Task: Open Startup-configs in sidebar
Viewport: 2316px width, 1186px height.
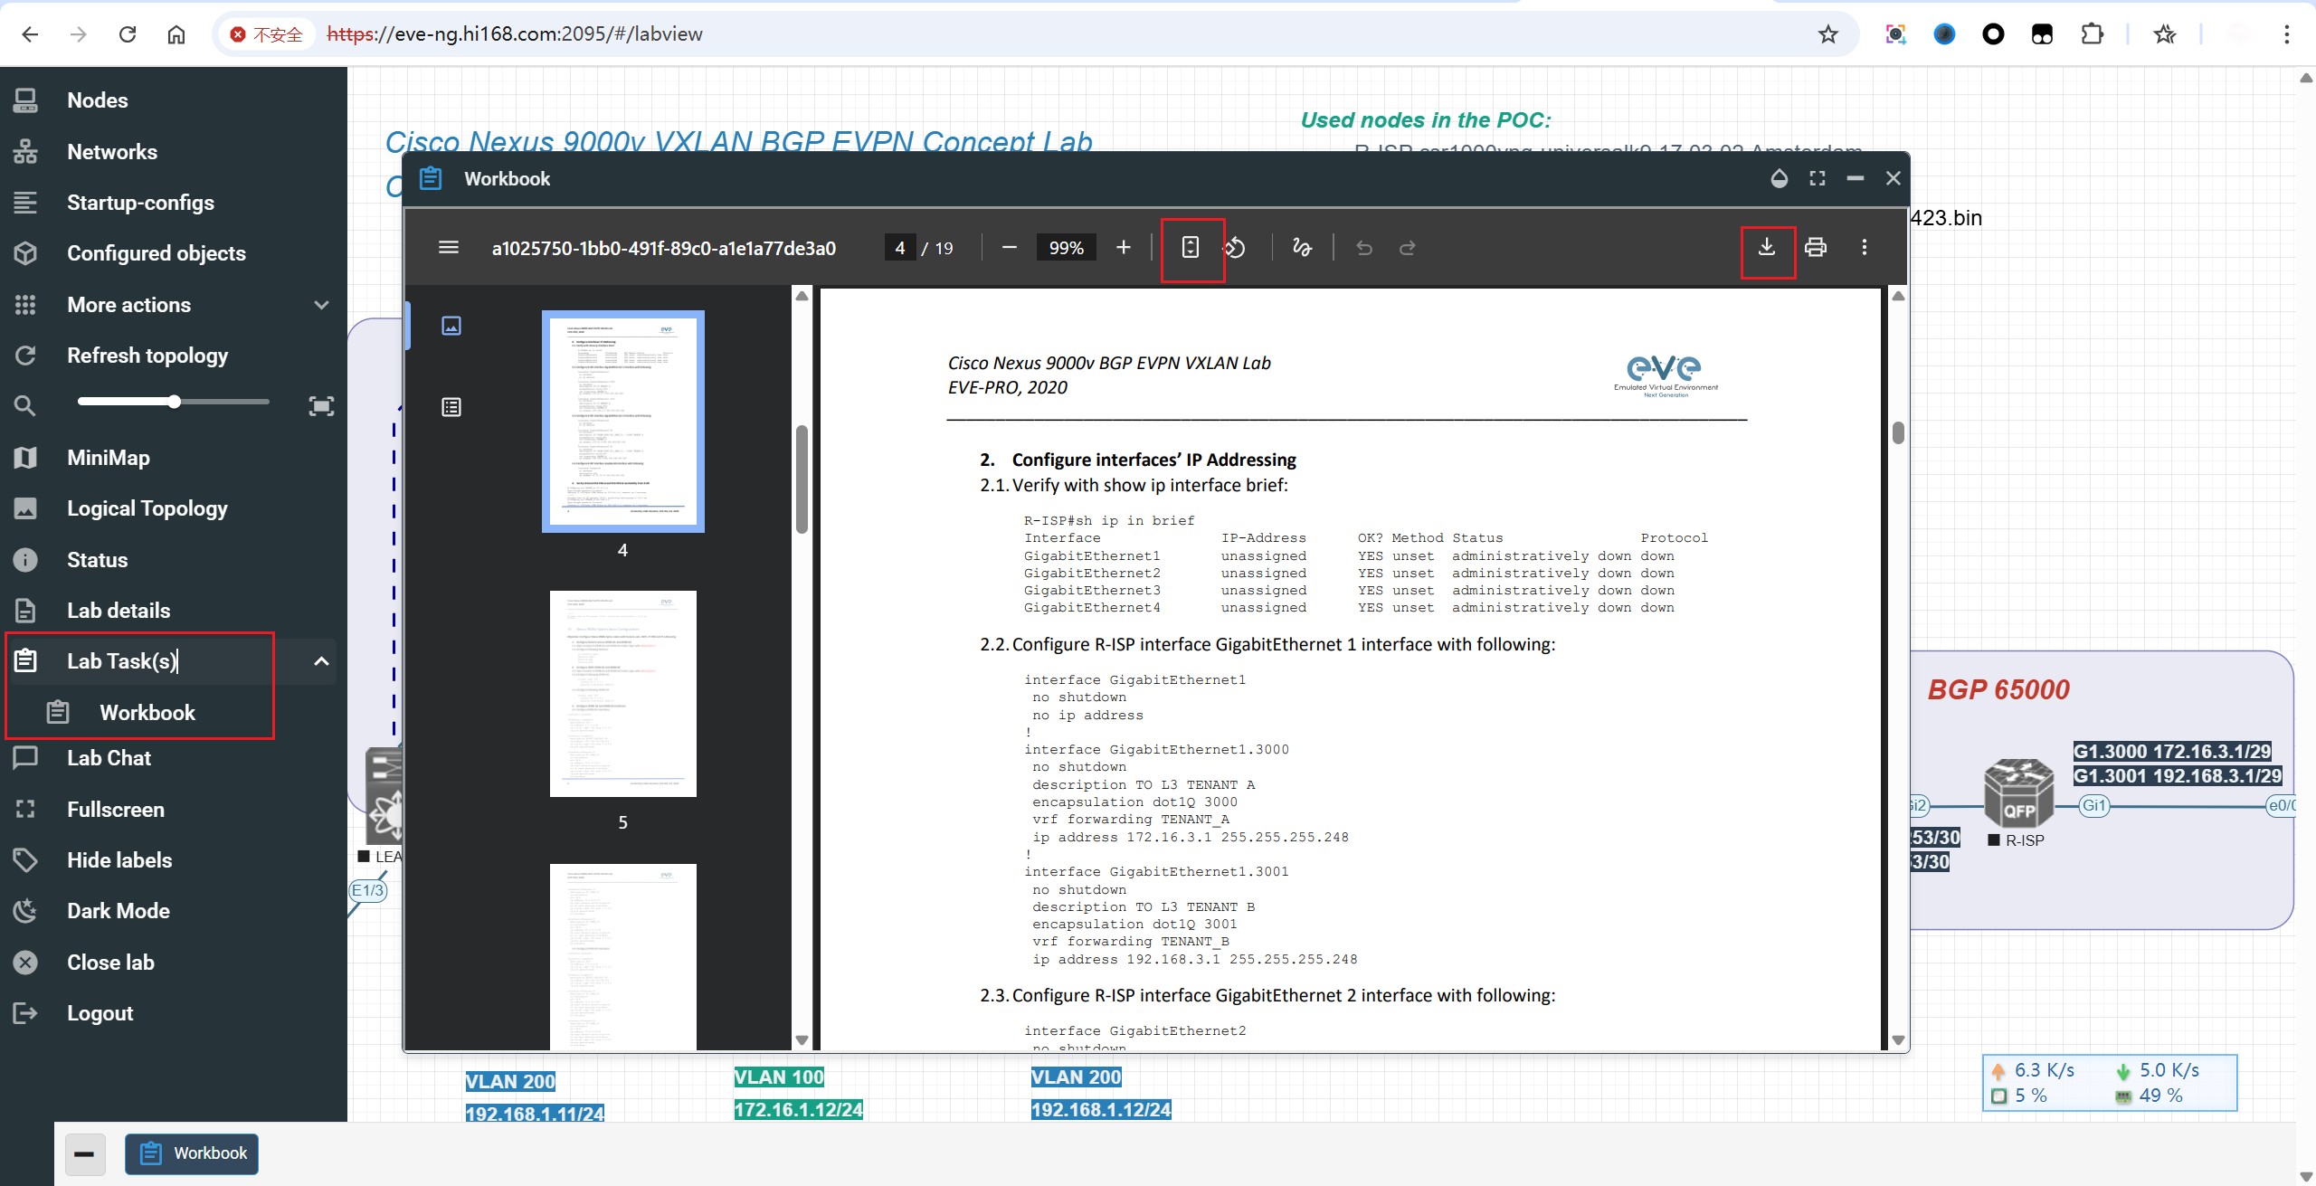Action: (140, 203)
